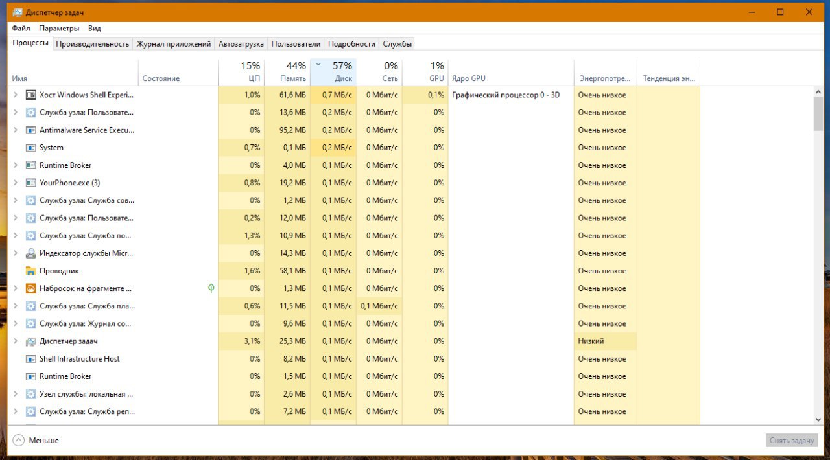
Task: Click the 3,1% CPU cell
Action: coord(241,341)
